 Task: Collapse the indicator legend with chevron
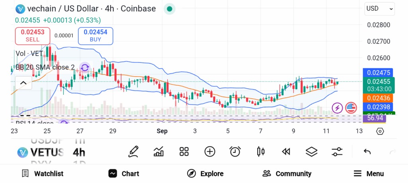23,83
